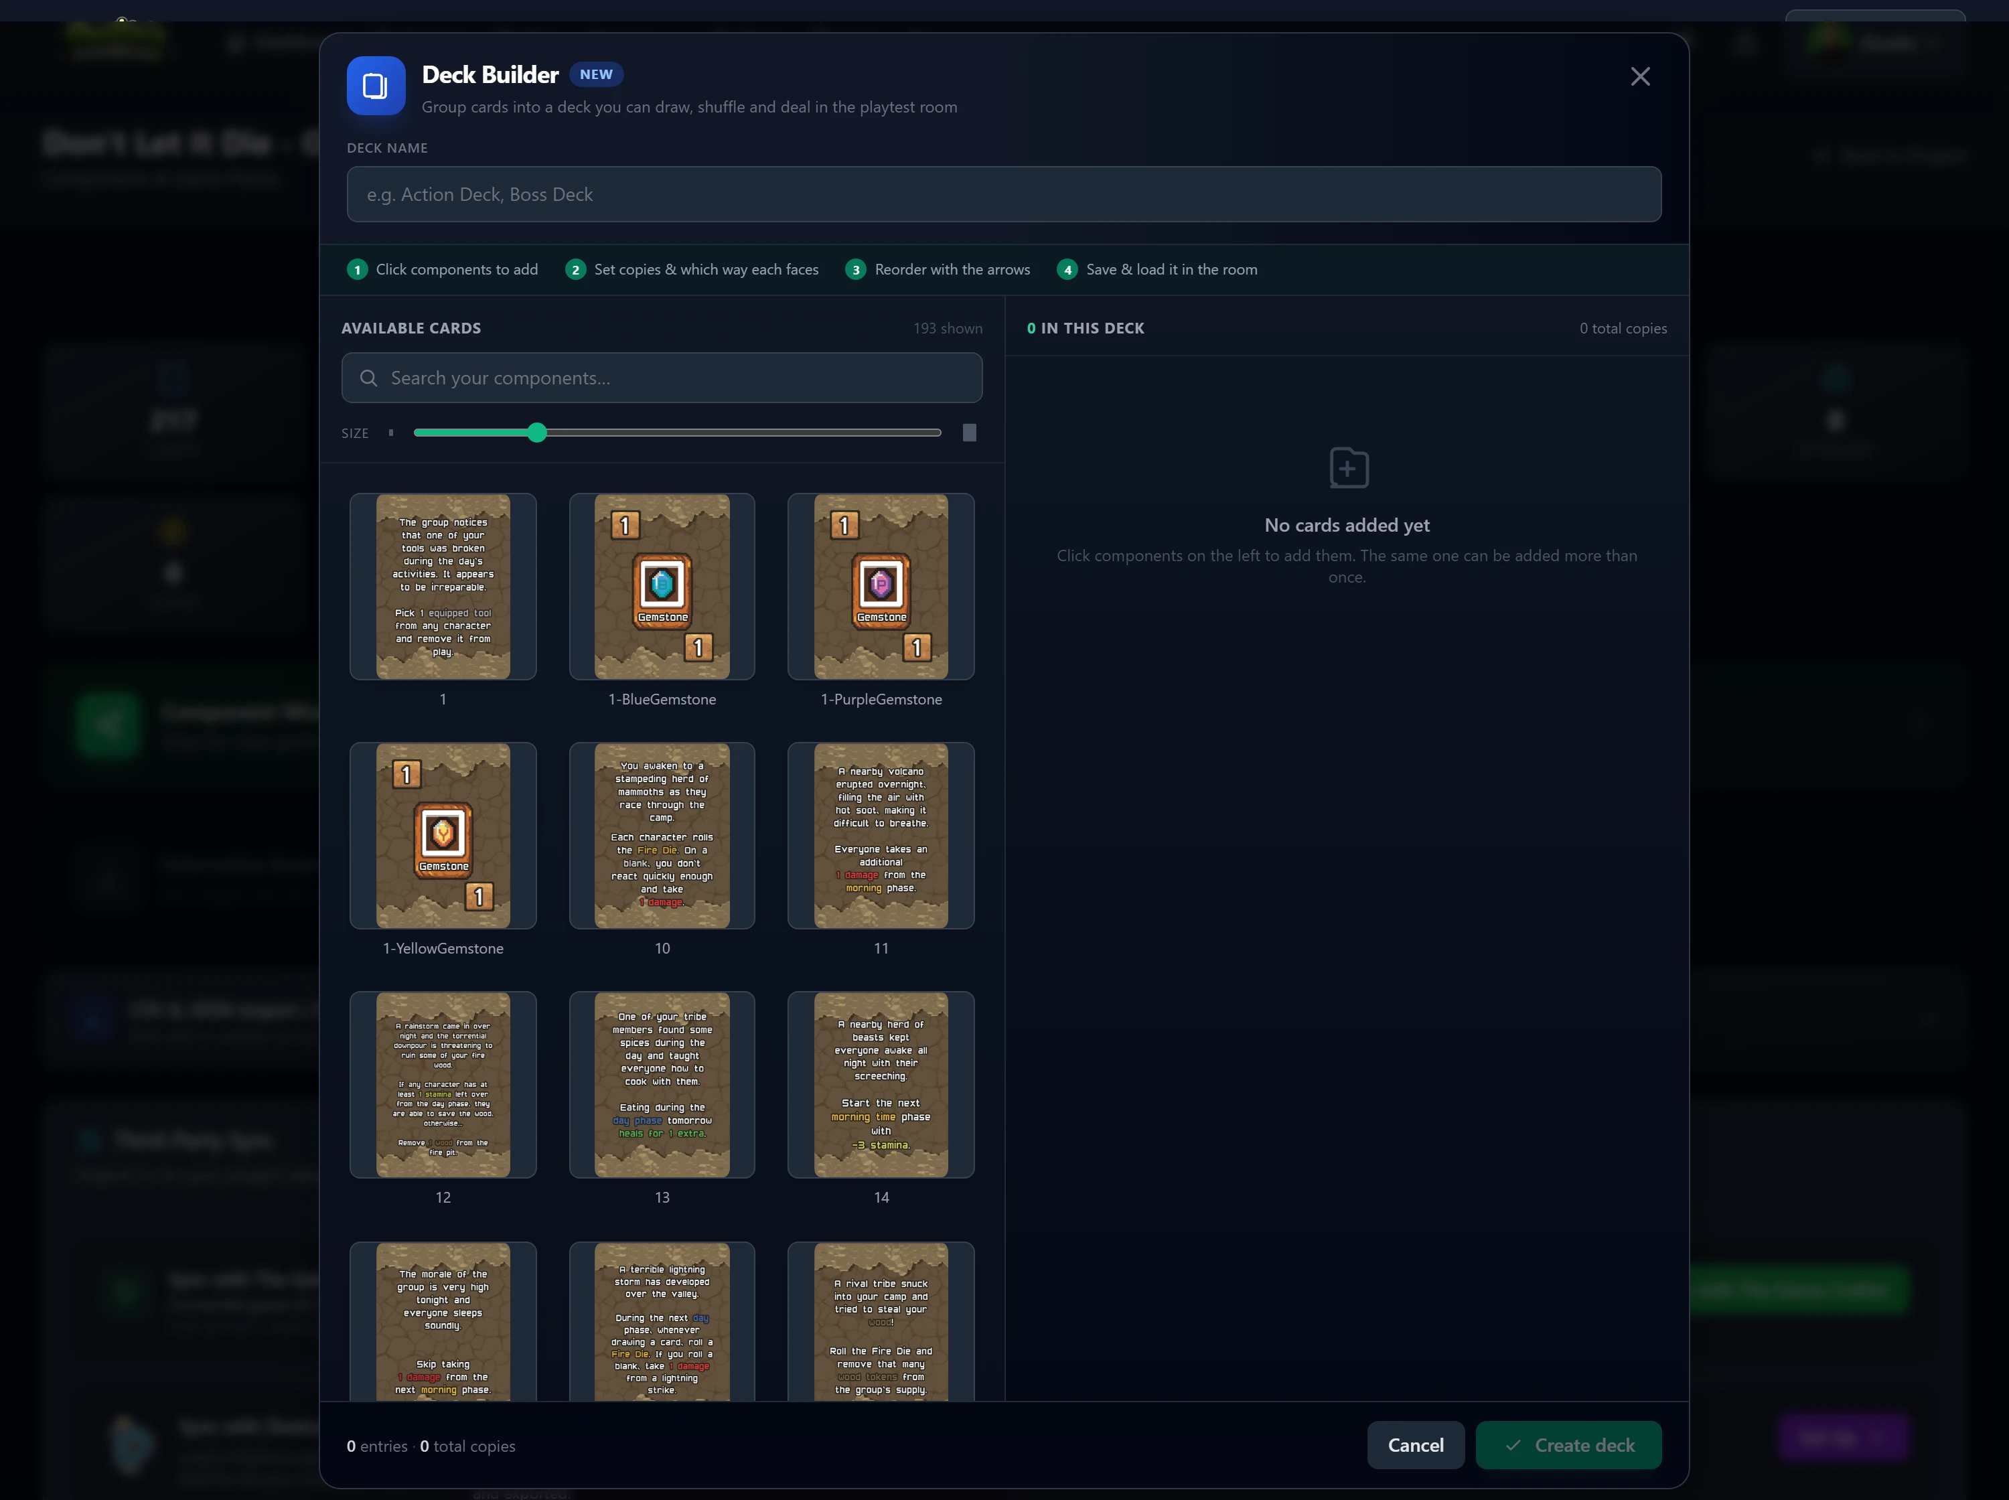Add the rival tribe card

881,1321
